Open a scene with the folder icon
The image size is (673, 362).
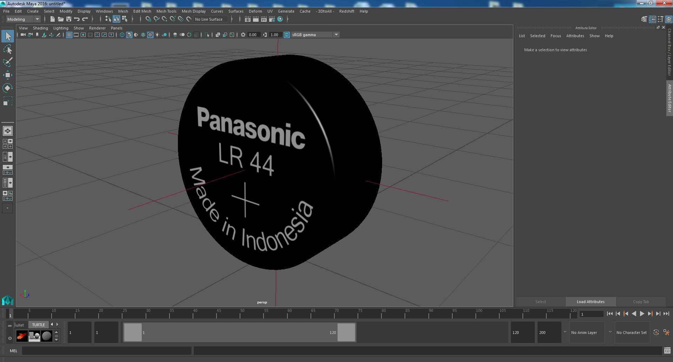pyautogui.click(x=60, y=19)
